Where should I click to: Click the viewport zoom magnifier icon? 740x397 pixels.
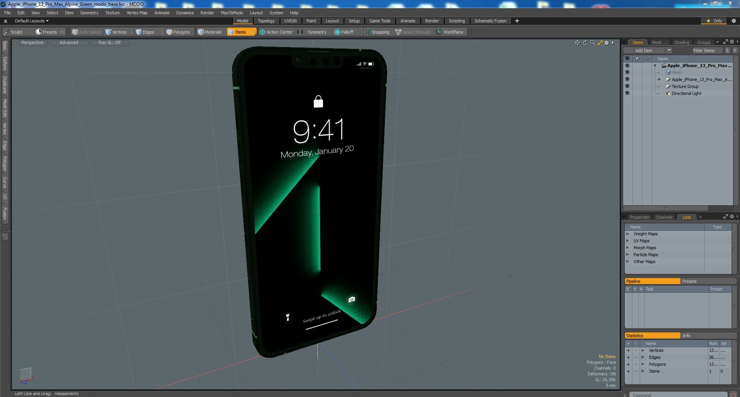(593, 43)
